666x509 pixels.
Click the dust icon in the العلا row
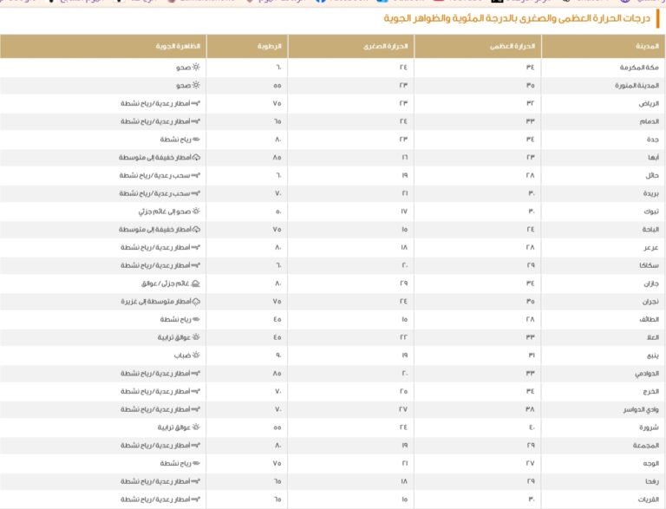pos(196,337)
